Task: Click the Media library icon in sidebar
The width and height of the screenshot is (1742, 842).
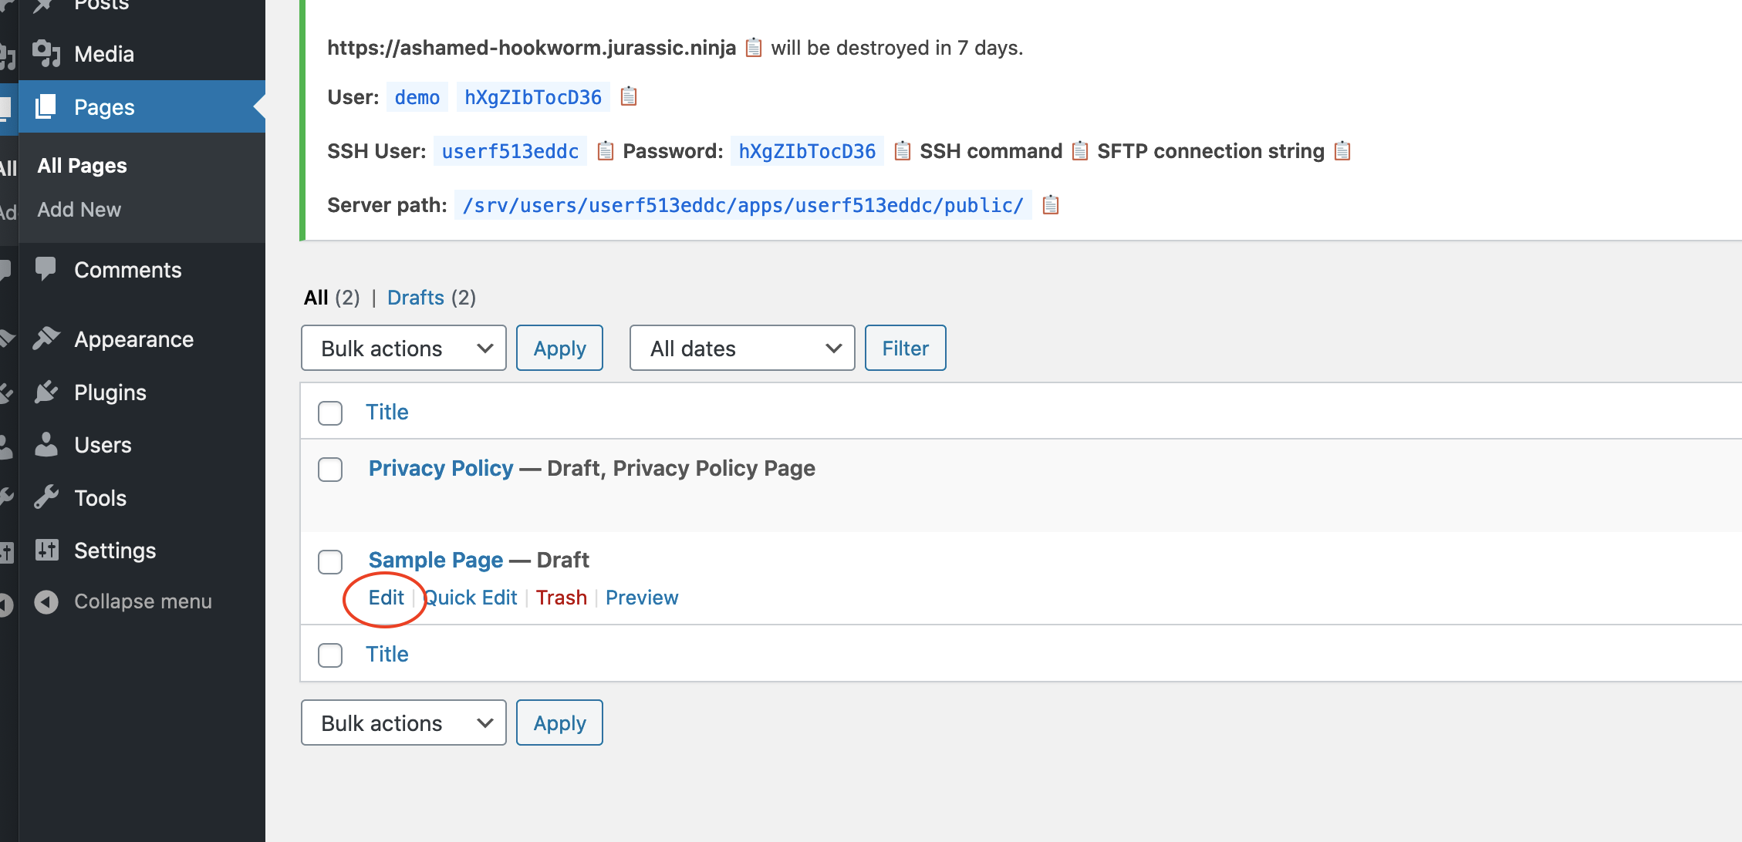Action: (48, 54)
